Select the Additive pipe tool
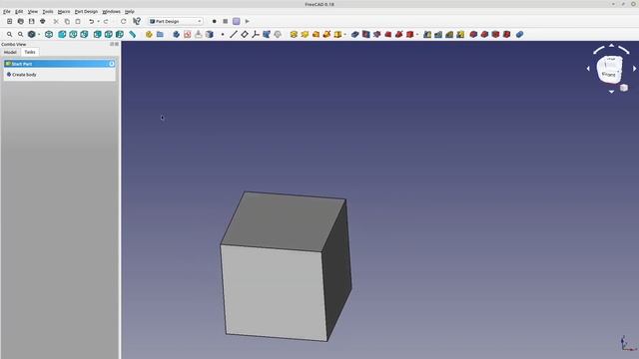This screenshot has height=359, width=639. tap(326, 35)
